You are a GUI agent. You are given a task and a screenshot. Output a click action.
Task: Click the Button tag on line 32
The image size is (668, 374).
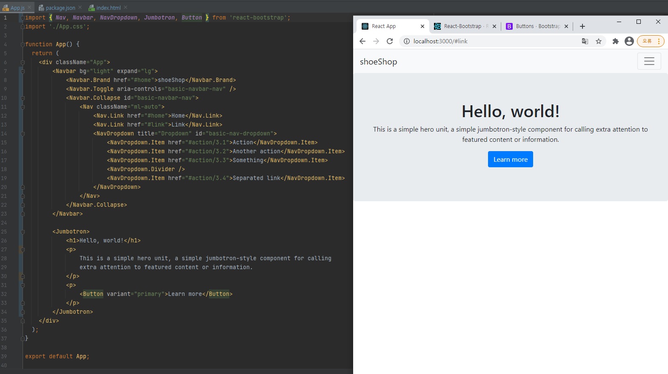pos(93,294)
